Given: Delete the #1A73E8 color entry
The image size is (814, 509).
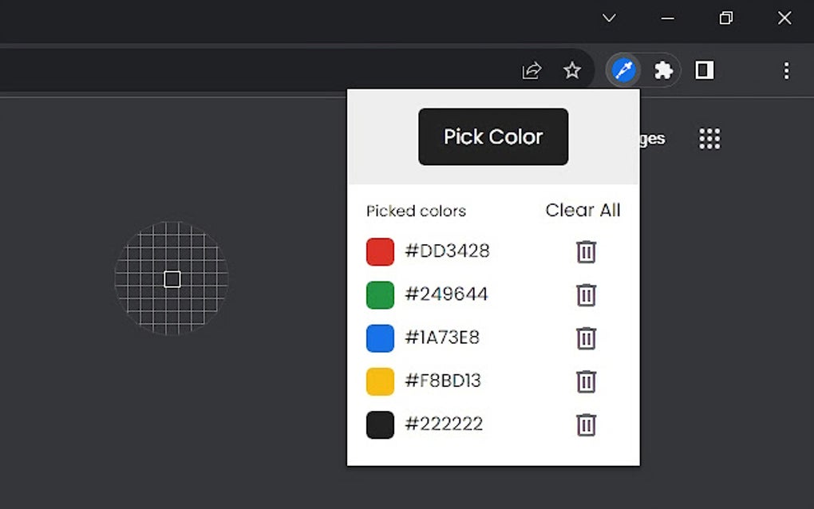Looking at the screenshot, I should pyautogui.click(x=586, y=338).
